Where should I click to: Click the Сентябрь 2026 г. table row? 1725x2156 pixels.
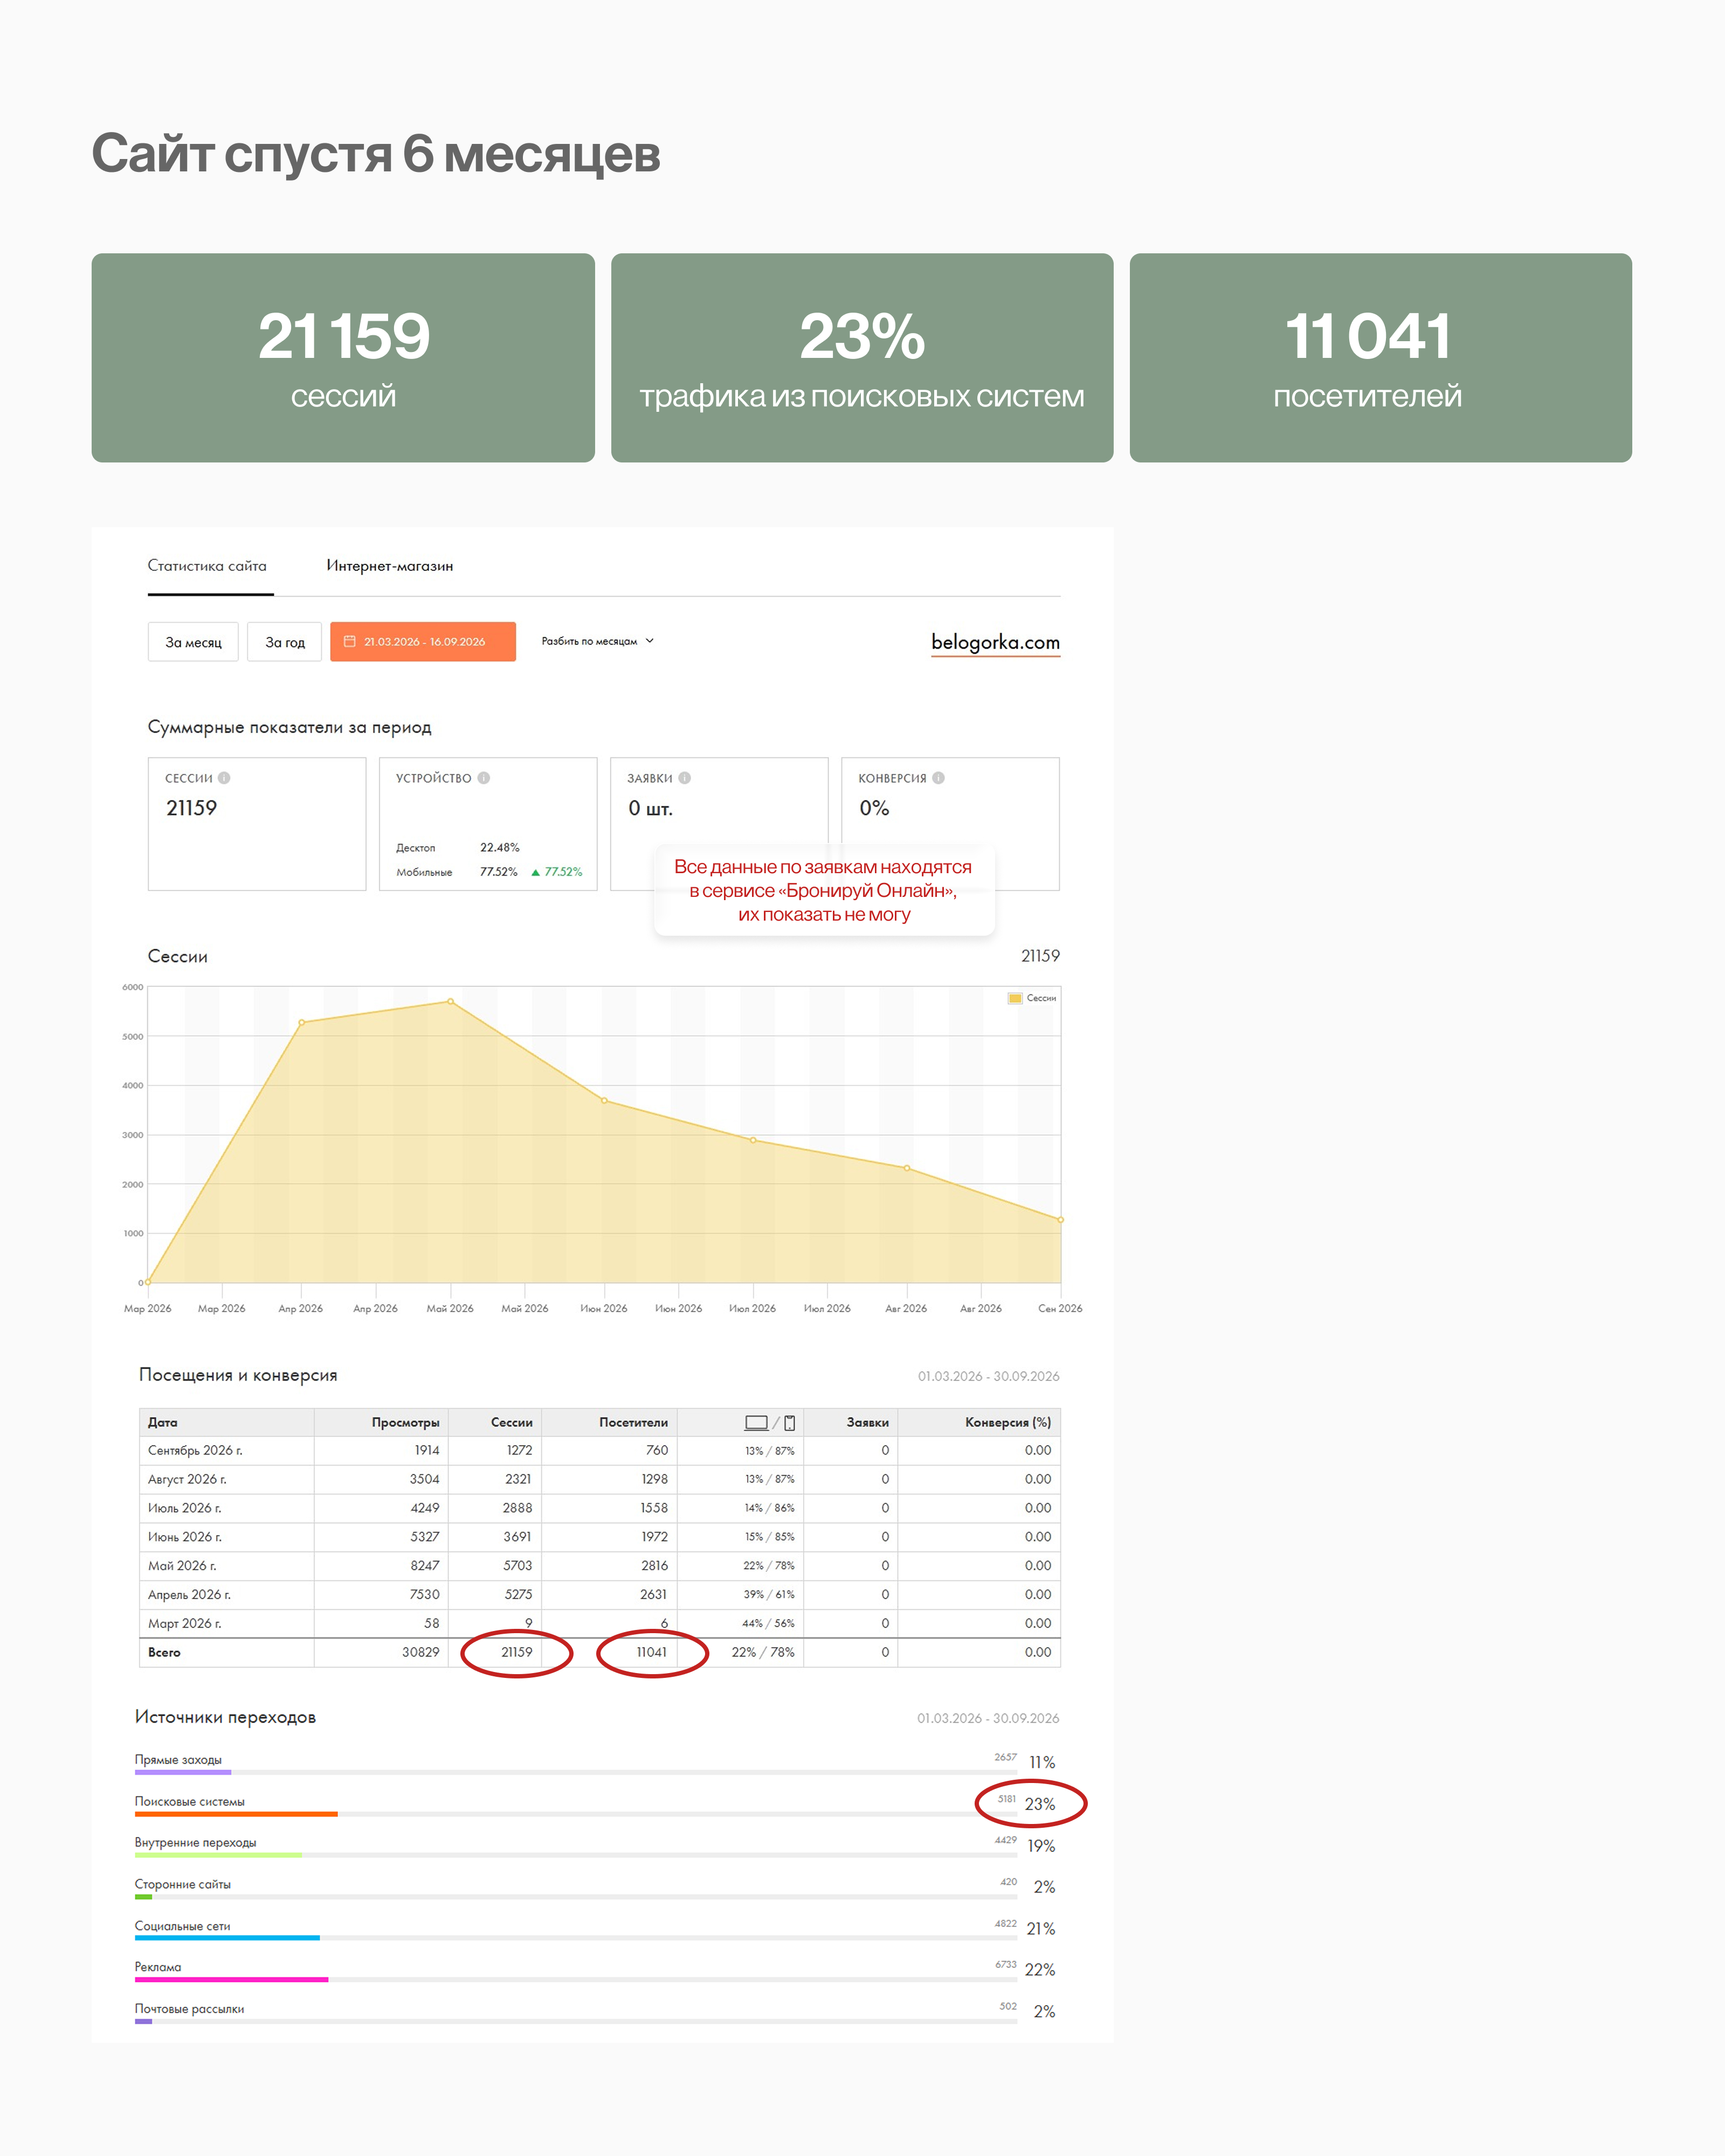pos(600,1451)
